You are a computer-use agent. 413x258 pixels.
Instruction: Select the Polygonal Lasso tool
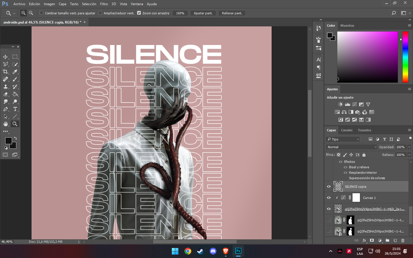(5, 64)
